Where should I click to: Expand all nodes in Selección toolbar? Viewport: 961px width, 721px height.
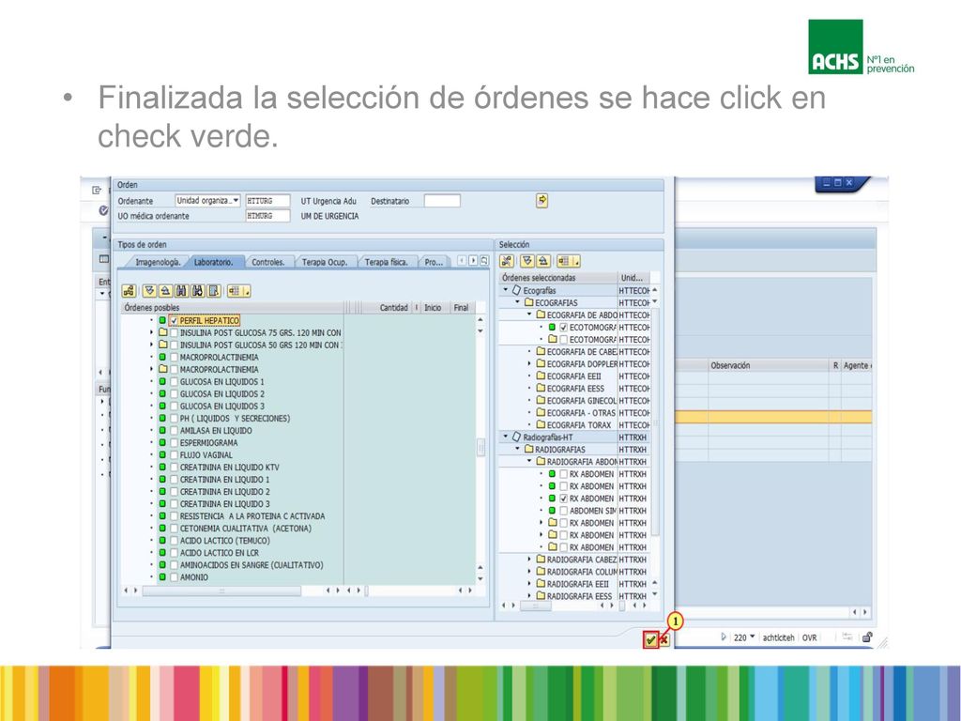527,261
